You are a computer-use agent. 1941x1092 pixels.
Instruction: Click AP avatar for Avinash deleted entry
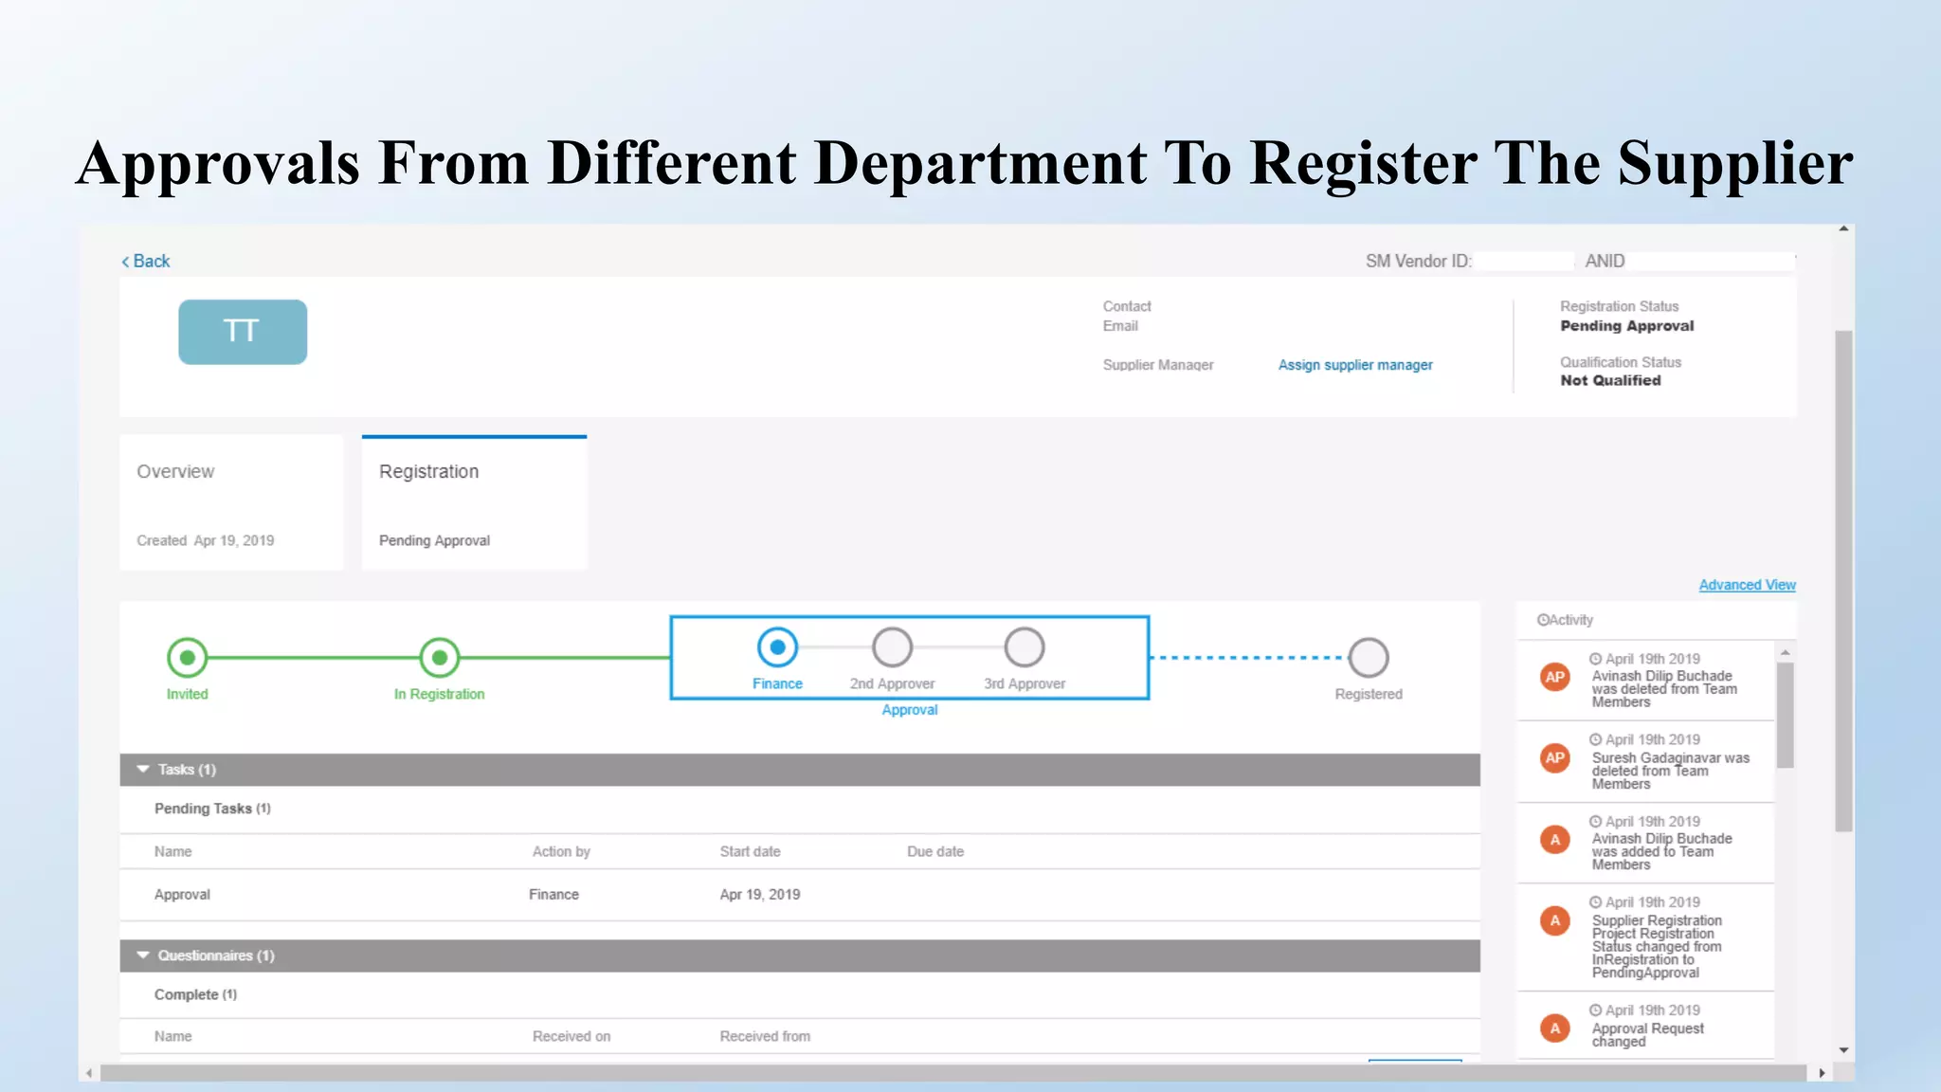point(1555,677)
